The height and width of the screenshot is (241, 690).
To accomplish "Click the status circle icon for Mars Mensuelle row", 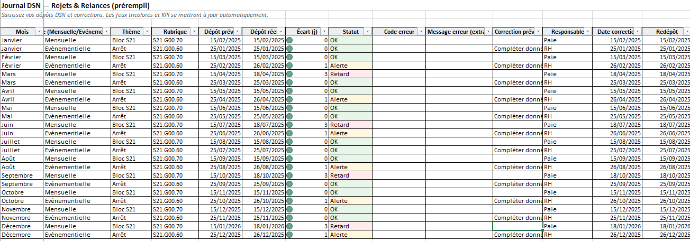I will click(x=289, y=74).
